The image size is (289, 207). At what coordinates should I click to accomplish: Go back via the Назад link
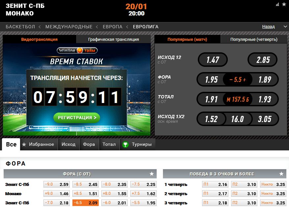click(x=268, y=27)
